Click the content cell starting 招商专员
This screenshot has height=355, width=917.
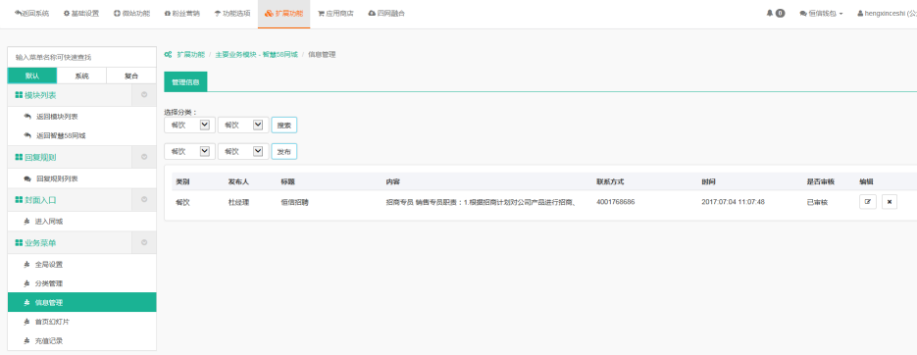(482, 202)
